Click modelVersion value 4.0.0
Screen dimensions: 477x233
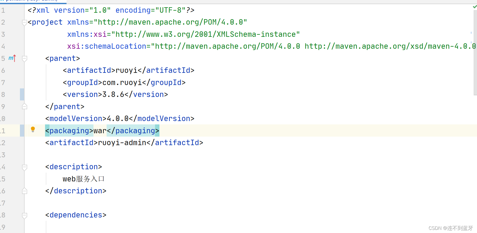point(118,118)
